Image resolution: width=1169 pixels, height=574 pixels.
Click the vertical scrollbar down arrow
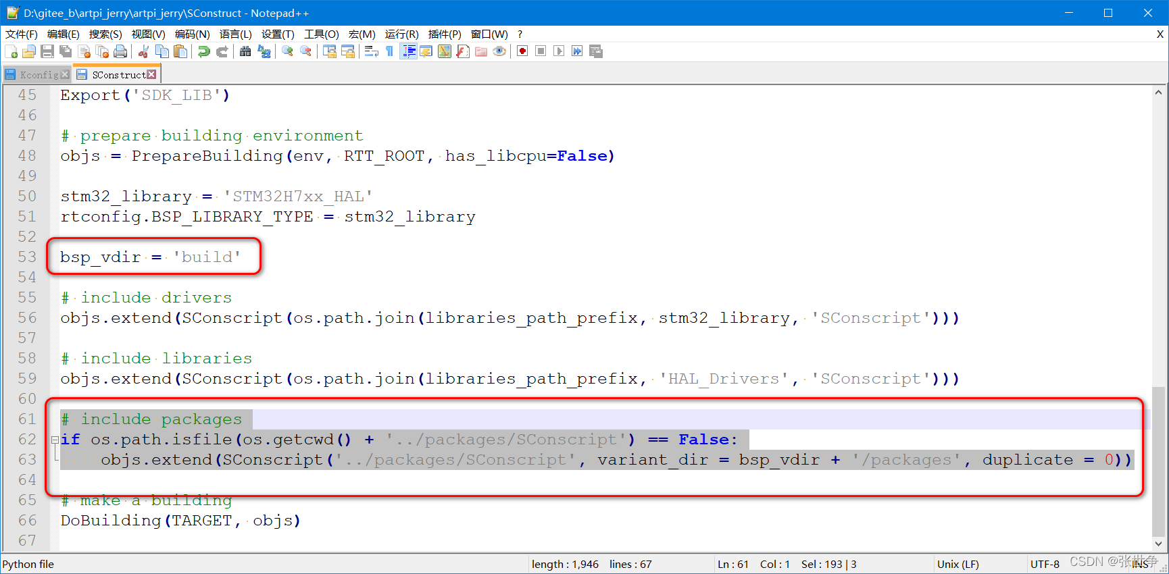1159,544
